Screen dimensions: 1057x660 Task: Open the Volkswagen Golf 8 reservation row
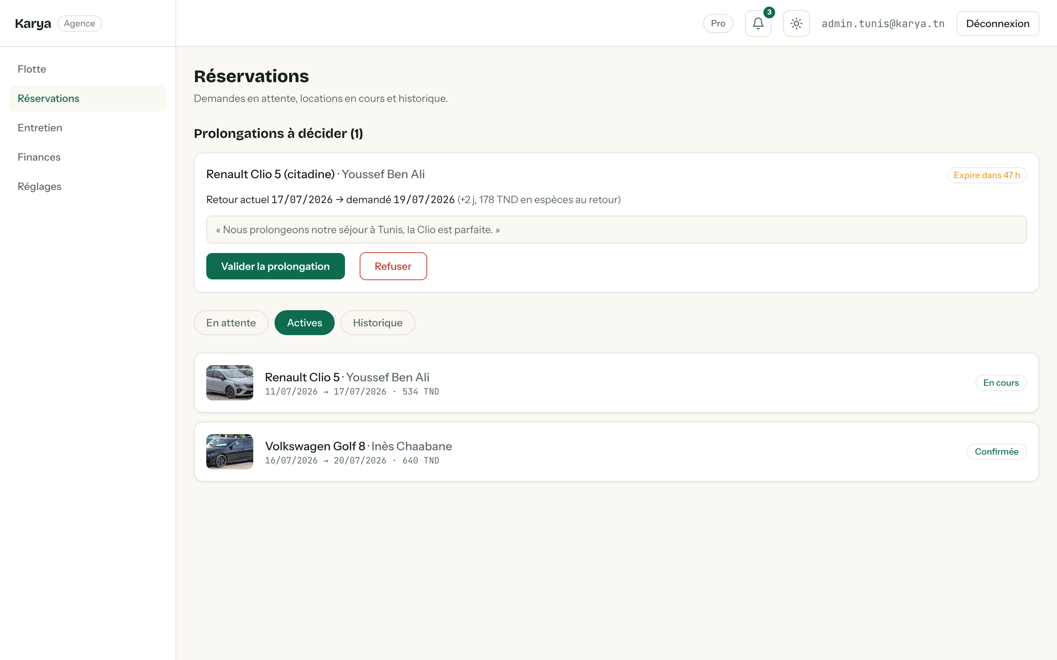click(616, 452)
